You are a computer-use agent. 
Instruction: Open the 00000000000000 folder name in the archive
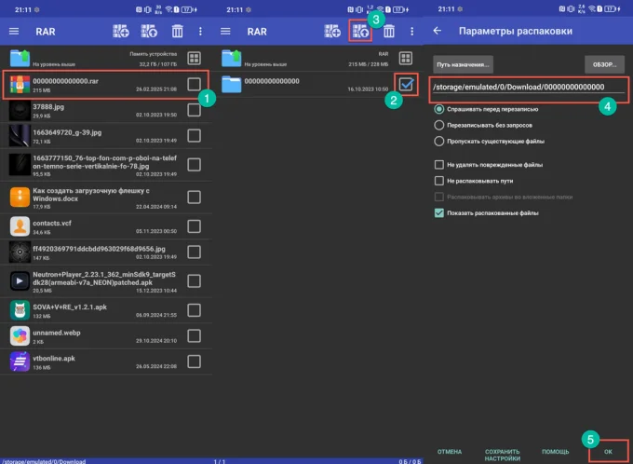272,81
